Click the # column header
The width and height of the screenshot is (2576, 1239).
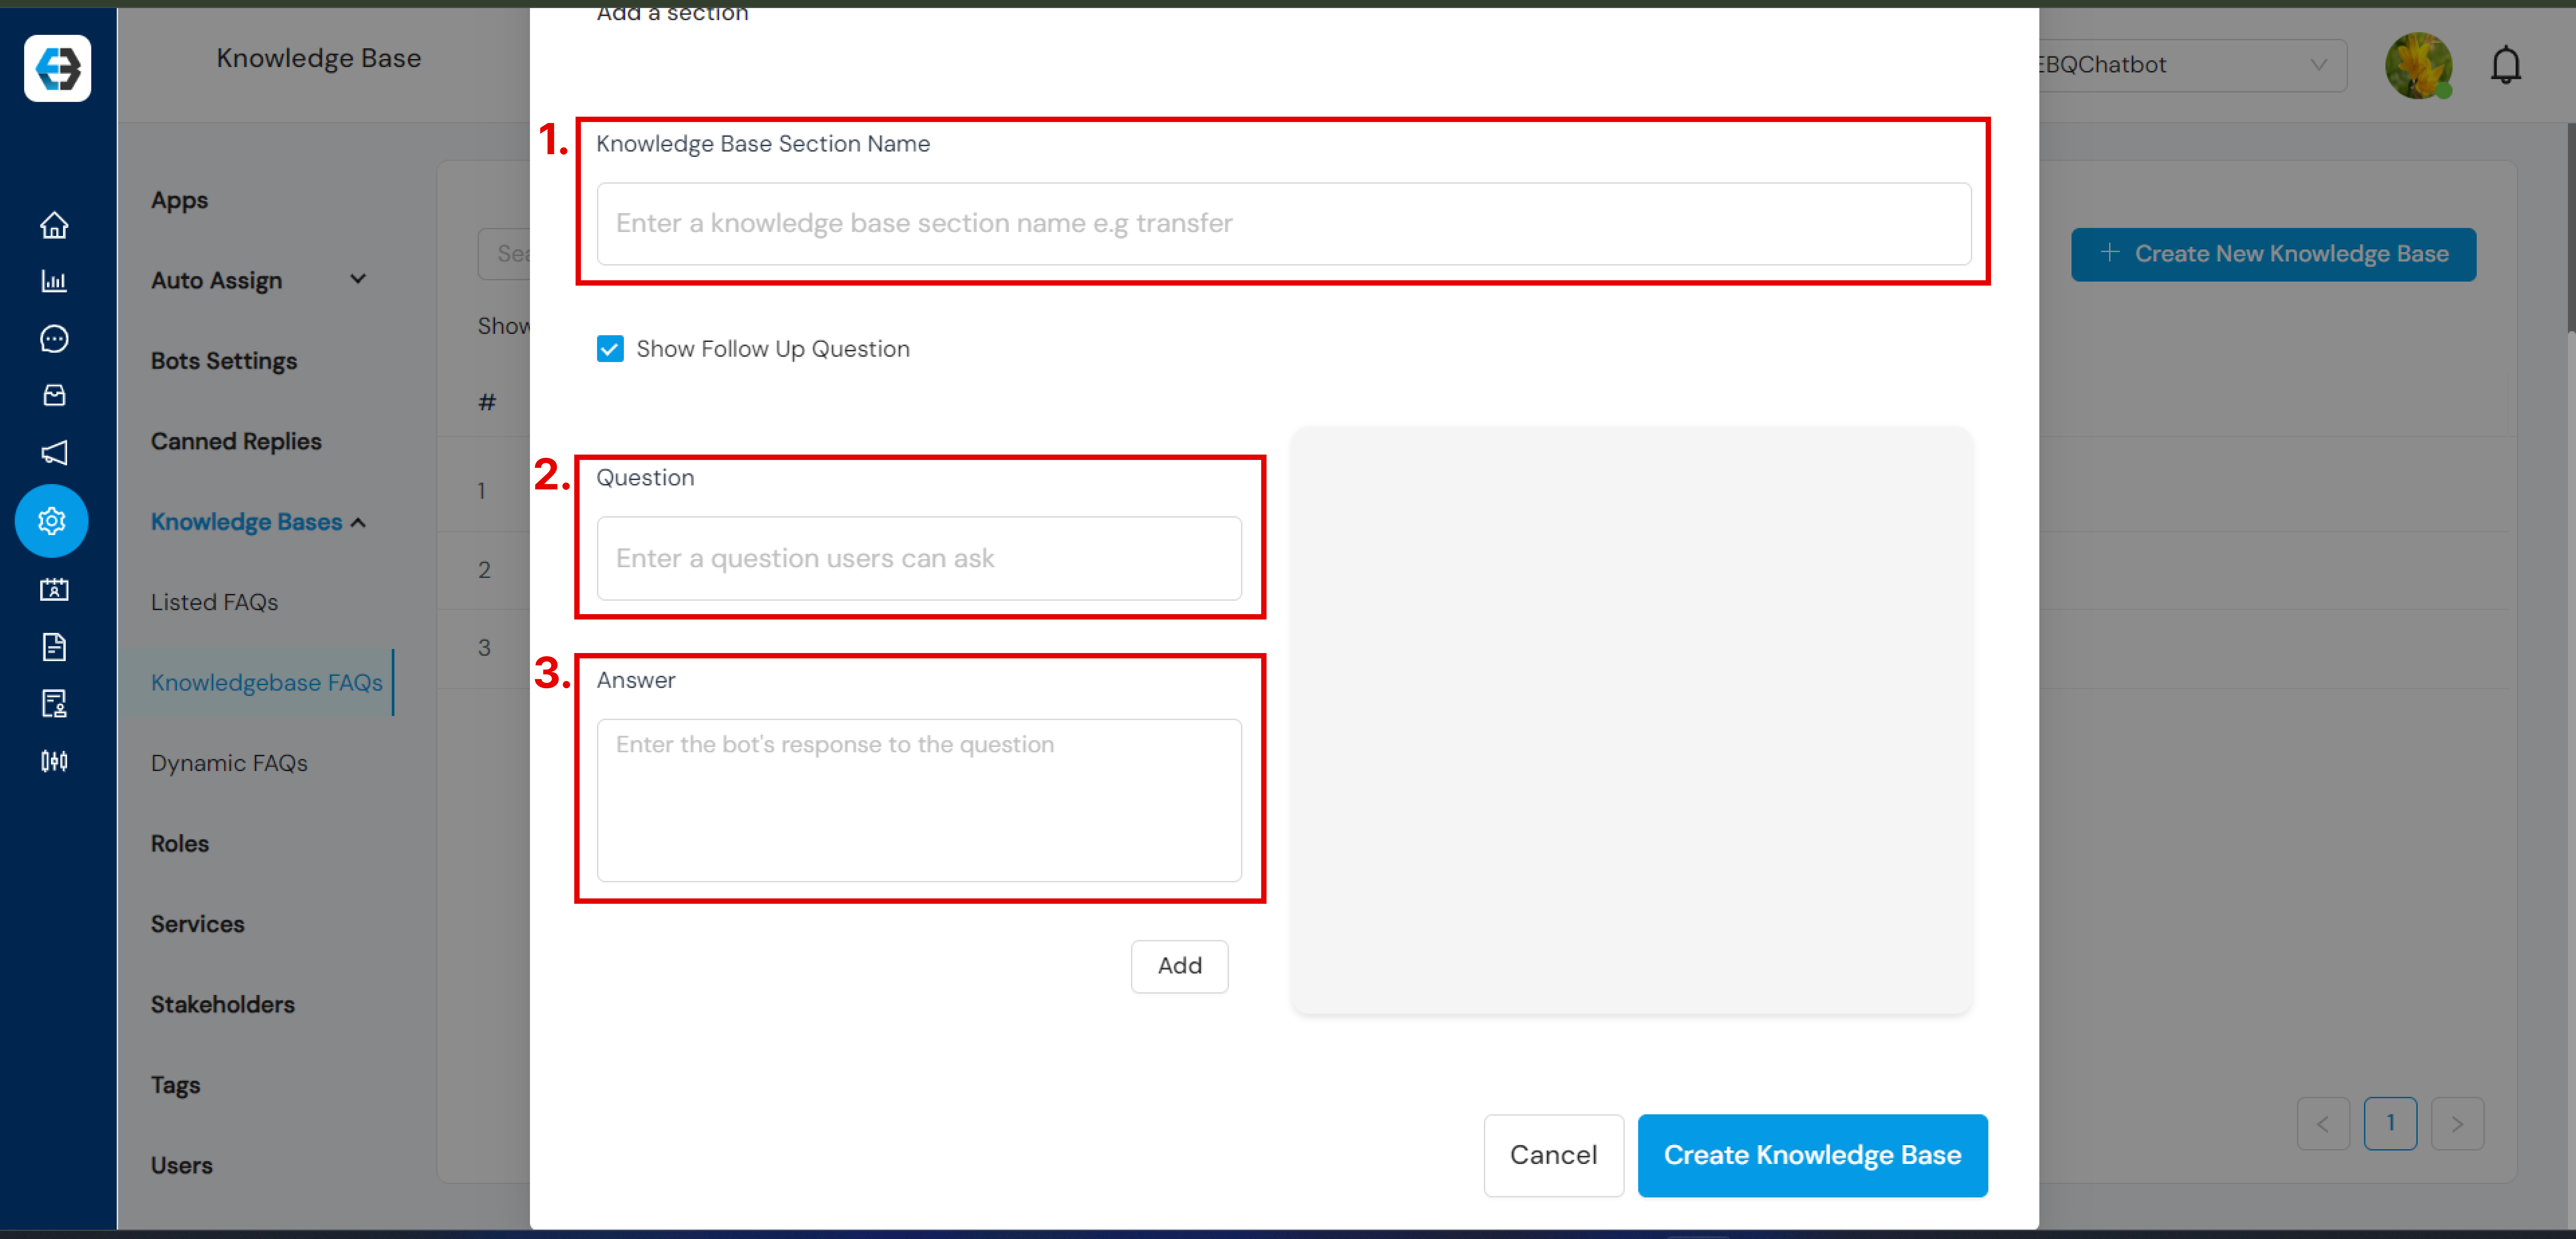[x=487, y=403]
